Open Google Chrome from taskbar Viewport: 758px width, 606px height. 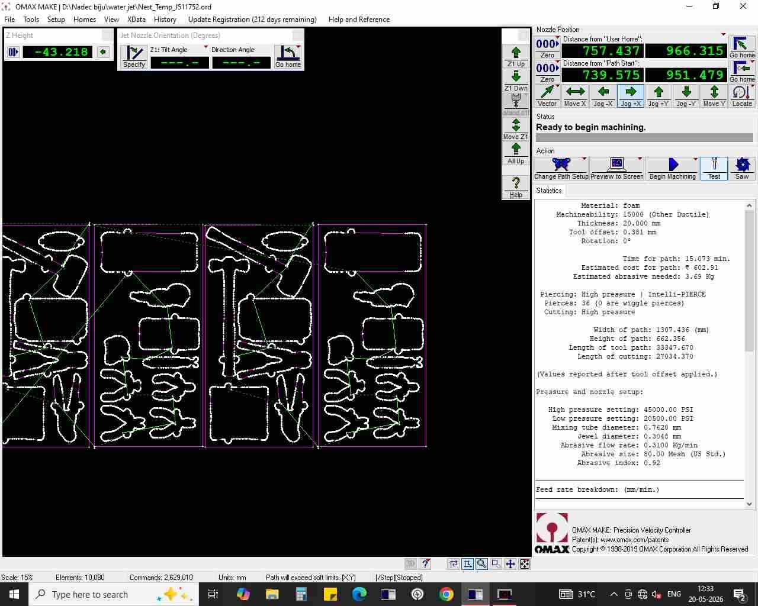click(447, 594)
